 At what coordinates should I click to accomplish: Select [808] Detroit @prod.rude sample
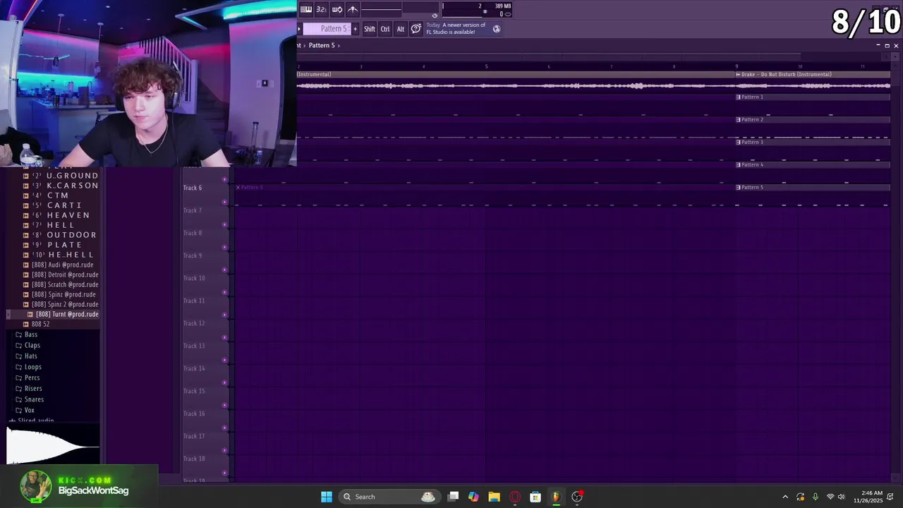(x=61, y=274)
